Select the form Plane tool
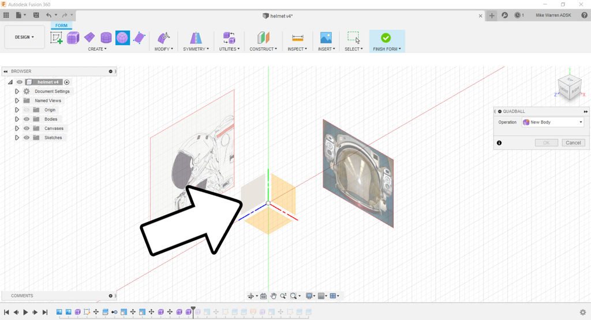The image size is (591, 320). (x=89, y=38)
